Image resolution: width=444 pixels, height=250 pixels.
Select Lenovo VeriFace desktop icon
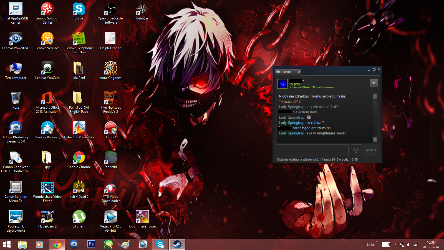(x=47, y=41)
